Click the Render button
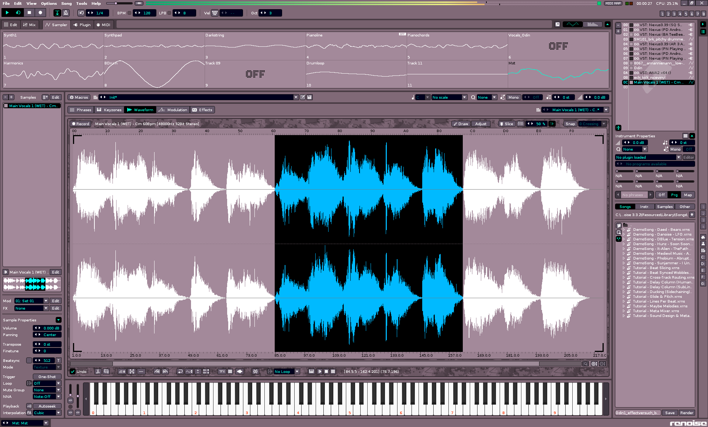 tap(687, 413)
